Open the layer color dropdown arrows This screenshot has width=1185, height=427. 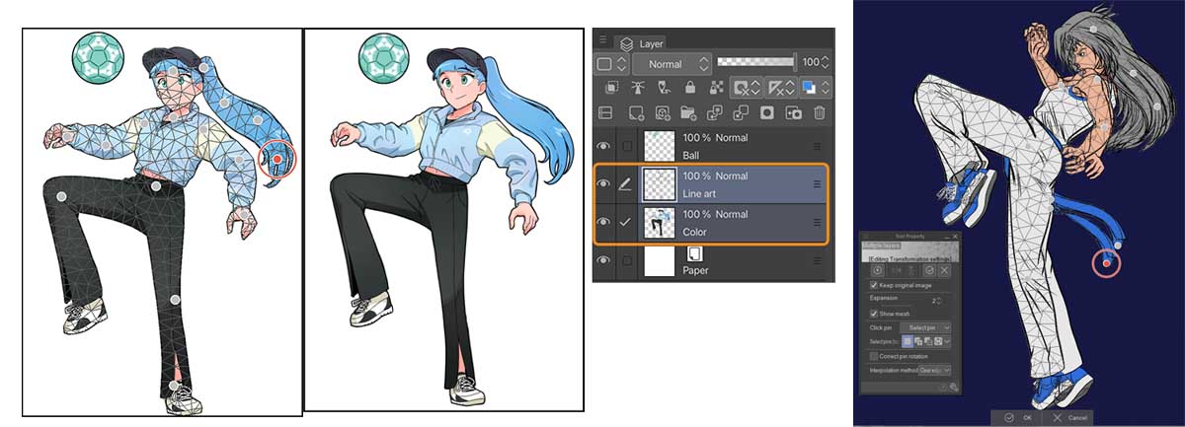pyautogui.click(x=826, y=87)
